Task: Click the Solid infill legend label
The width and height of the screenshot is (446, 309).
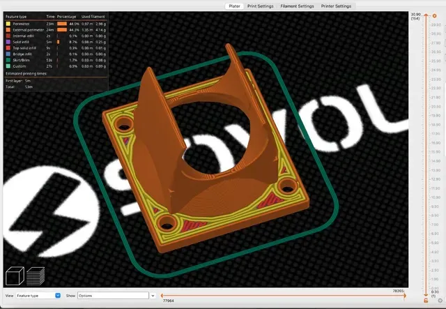Action: click(21, 42)
